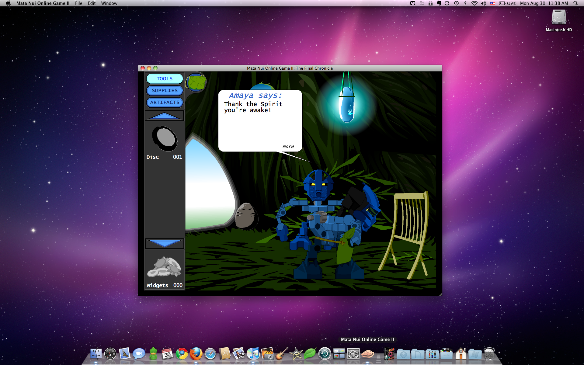Viewport: 584px width, 365px height.
Task: Click the resize grip at the window corner
Action: 440,294
